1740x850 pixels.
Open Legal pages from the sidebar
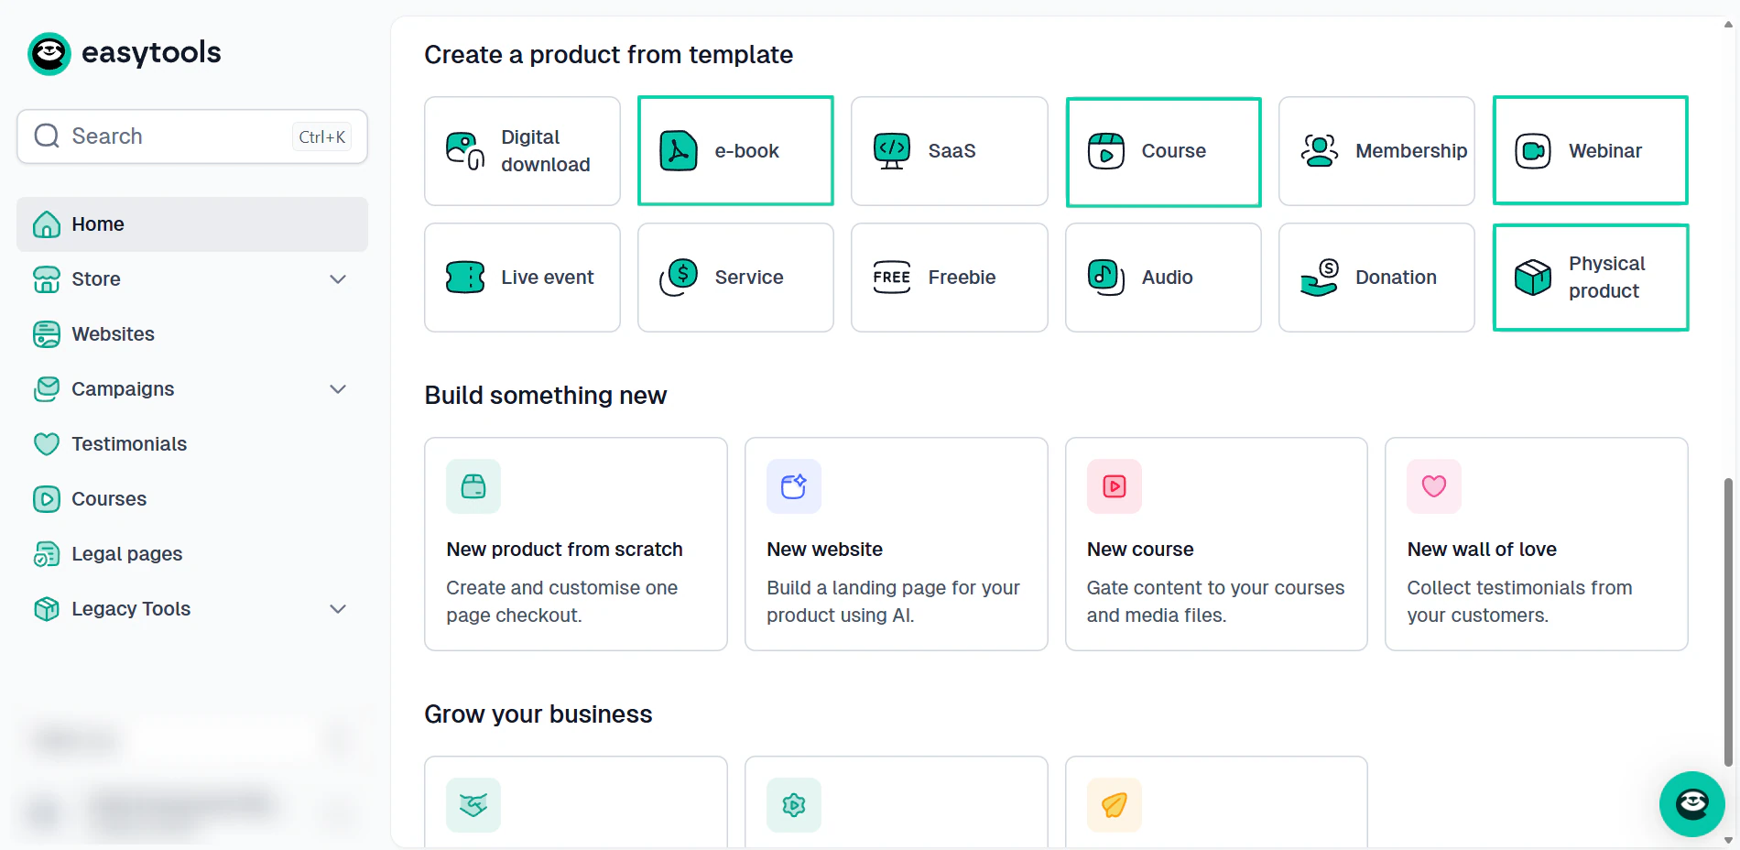point(192,554)
